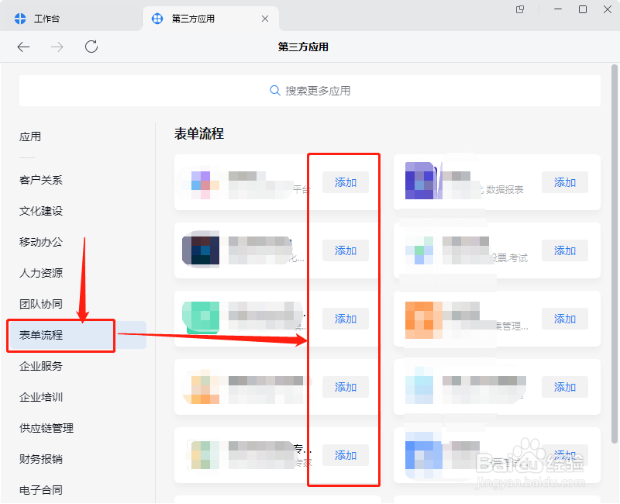620x504 pixels.
Task: Add the orange-icon app with 管理 description
Action: (565, 319)
